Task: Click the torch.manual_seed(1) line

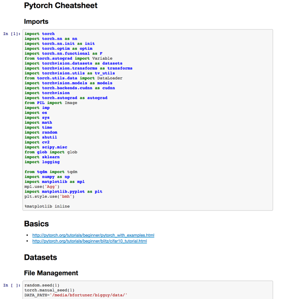Action: tap(49, 290)
